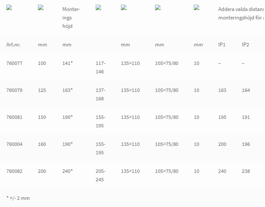Image resolution: width=265 pixels, height=207 pixels.
Task: Click the Monterings höjd column header
Action: pos(71,18)
